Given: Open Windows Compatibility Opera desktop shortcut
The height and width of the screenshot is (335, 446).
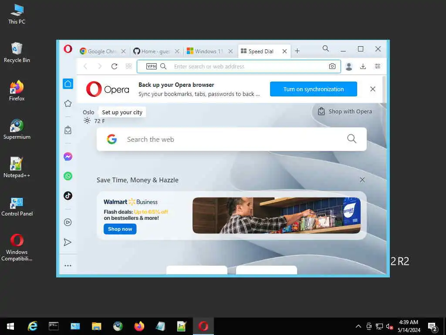Looking at the screenshot, I should [x=17, y=247].
